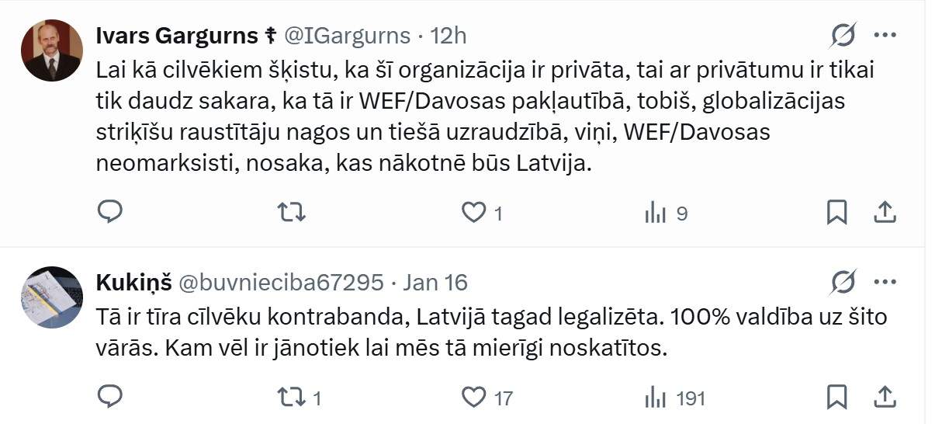The image size is (942, 424).
Task: Open Kukiņš profile avatar
Action: click(x=52, y=297)
